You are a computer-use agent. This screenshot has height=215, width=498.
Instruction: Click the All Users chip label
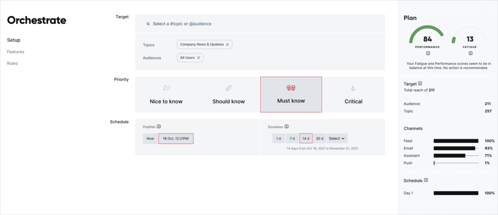point(187,58)
